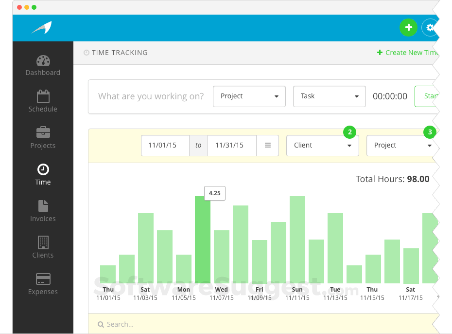Click the rocket logo in header
Screen dimensions: 452x334
point(42,28)
